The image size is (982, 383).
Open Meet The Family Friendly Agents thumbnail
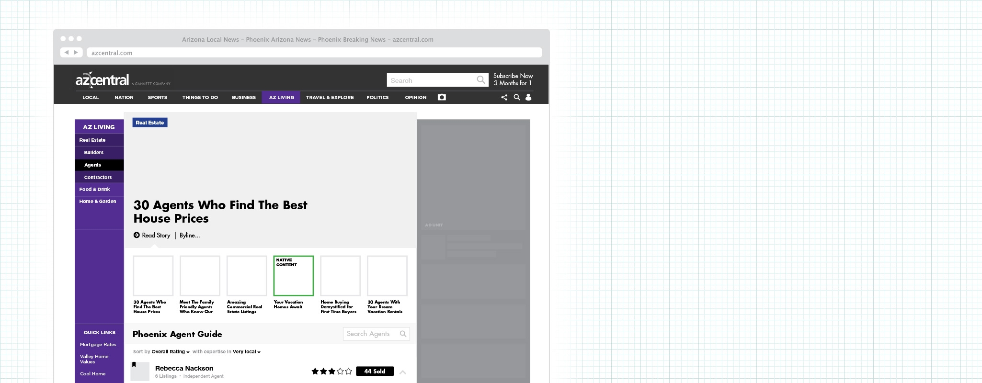[200, 276]
